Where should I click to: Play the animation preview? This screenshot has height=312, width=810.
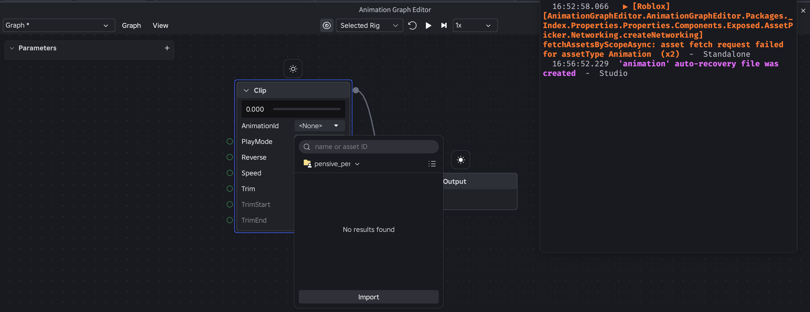(x=428, y=26)
